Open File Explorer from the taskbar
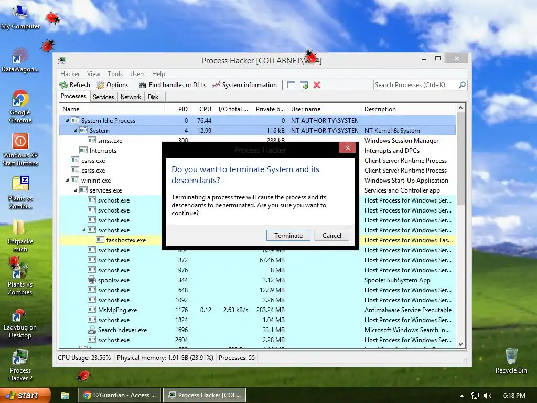This screenshot has width=537, height=403. pos(65,396)
